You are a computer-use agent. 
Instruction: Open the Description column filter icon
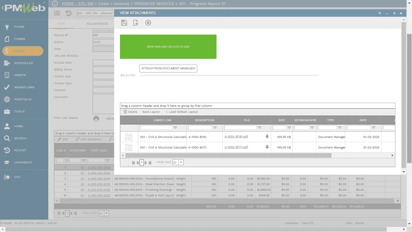point(215,128)
